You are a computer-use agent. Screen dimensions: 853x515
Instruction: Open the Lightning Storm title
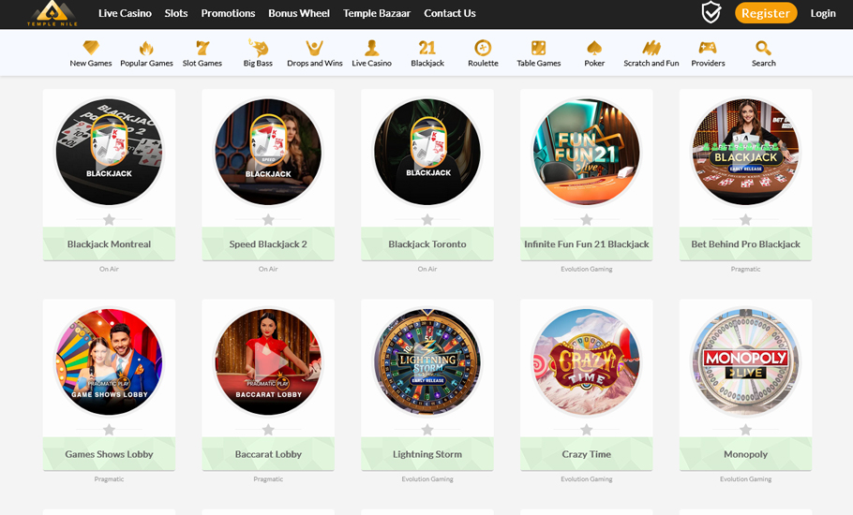pos(427,454)
